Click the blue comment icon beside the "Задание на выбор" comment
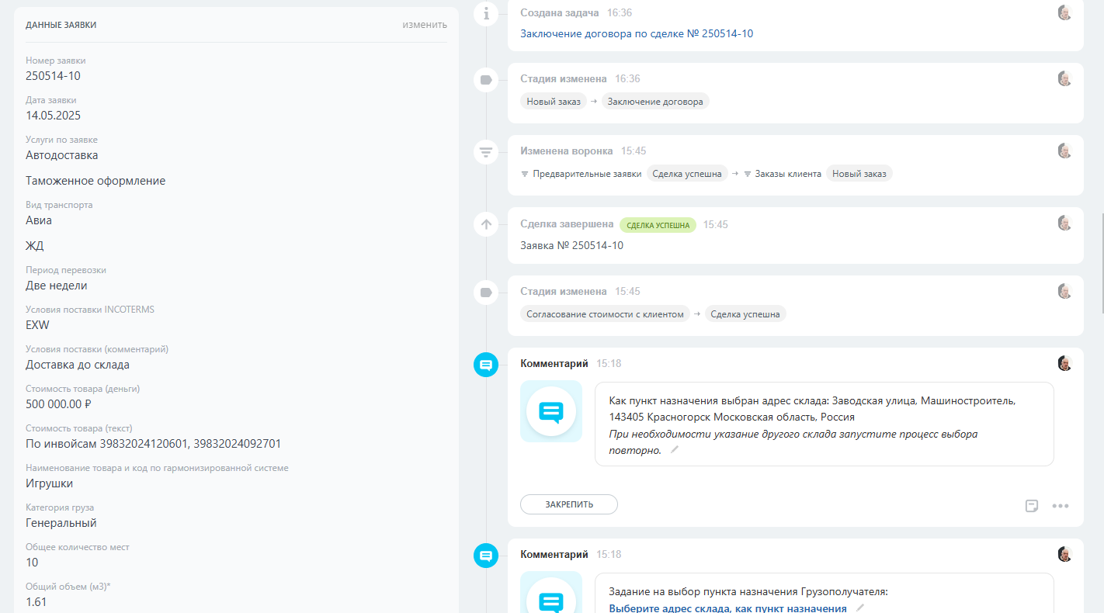The width and height of the screenshot is (1104, 613). (x=486, y=555)
